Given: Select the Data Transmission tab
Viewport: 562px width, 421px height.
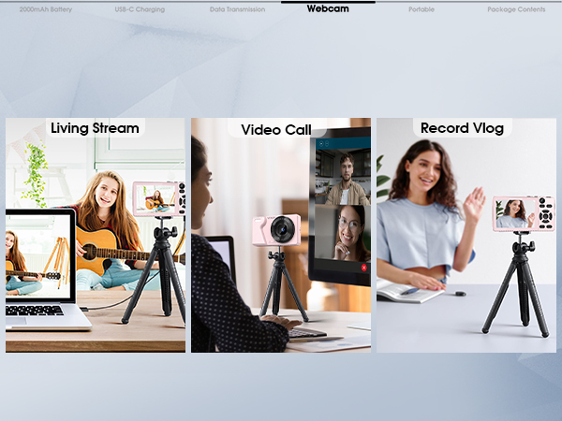Looking at the screenshot, I should (x=237, y=9).
